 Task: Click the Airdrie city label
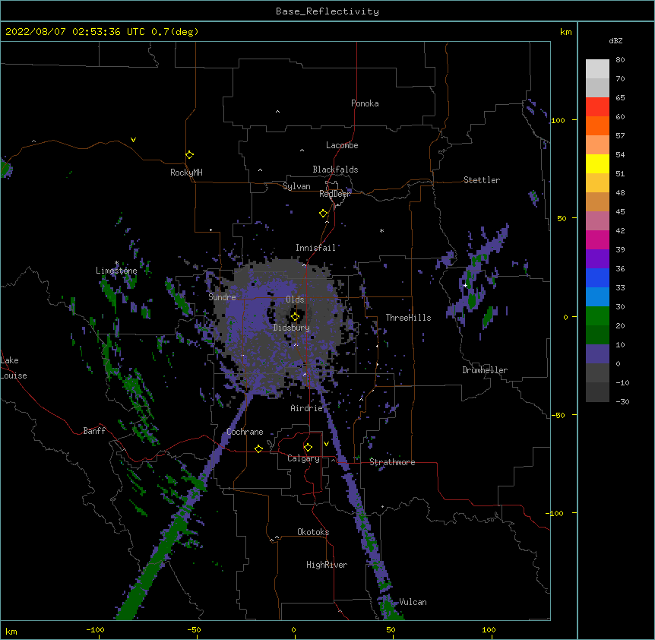tap(307, 408)
